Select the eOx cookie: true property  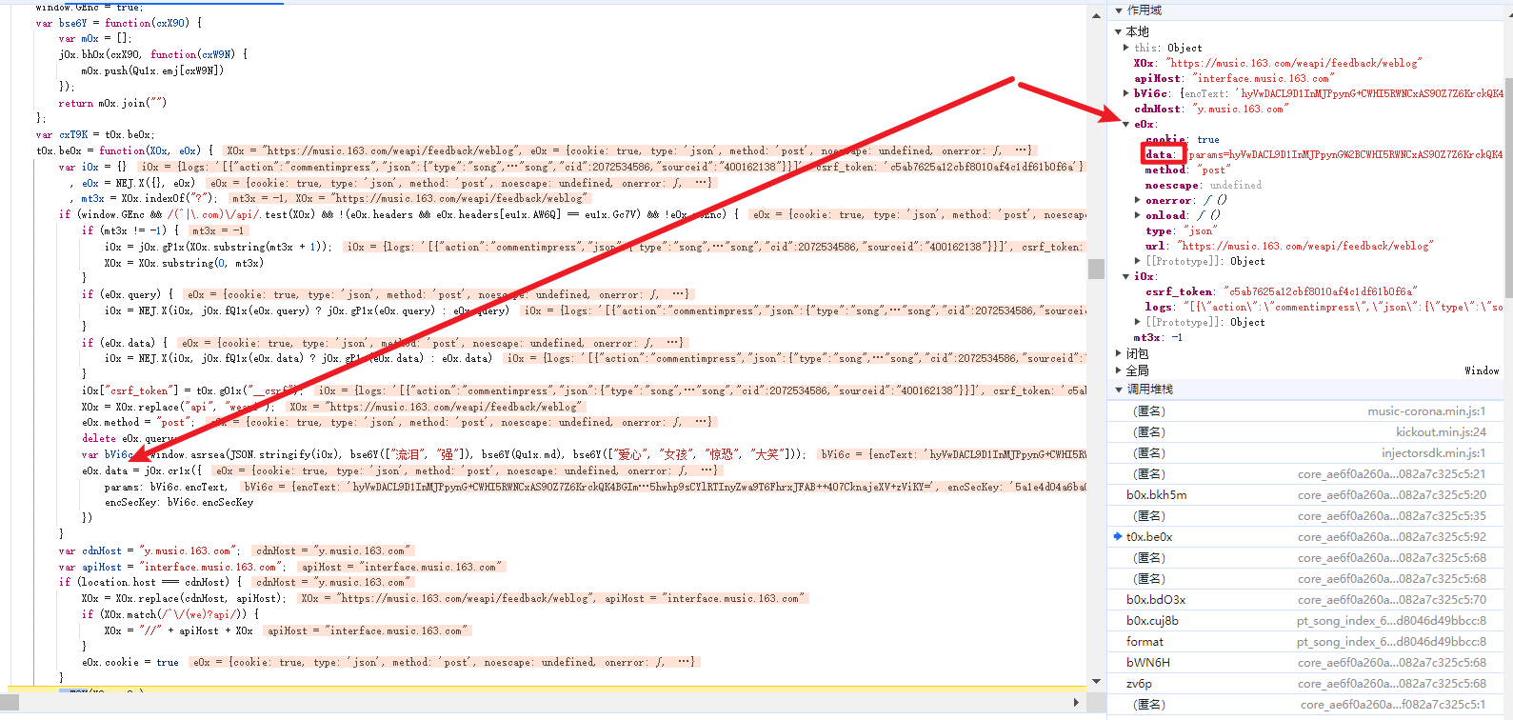click(1182, 139)
